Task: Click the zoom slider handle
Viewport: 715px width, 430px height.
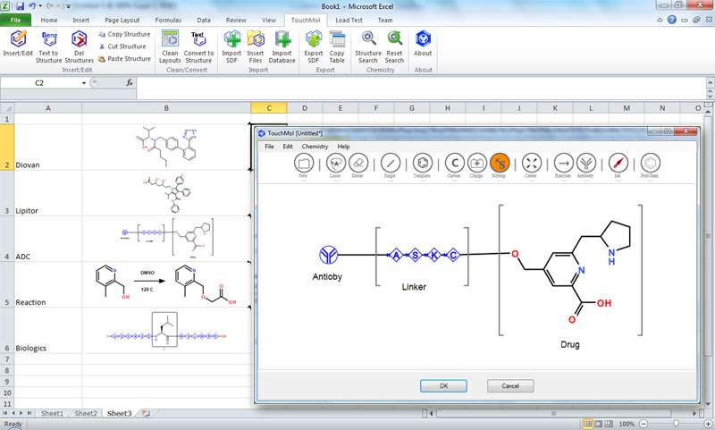Action: point(676,424)
